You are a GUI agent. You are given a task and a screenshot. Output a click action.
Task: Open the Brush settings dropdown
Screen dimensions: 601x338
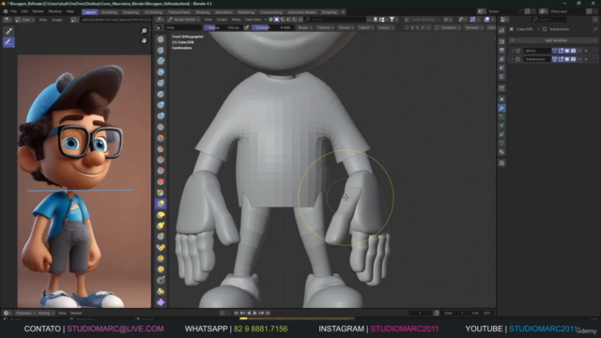pos(305,27)
